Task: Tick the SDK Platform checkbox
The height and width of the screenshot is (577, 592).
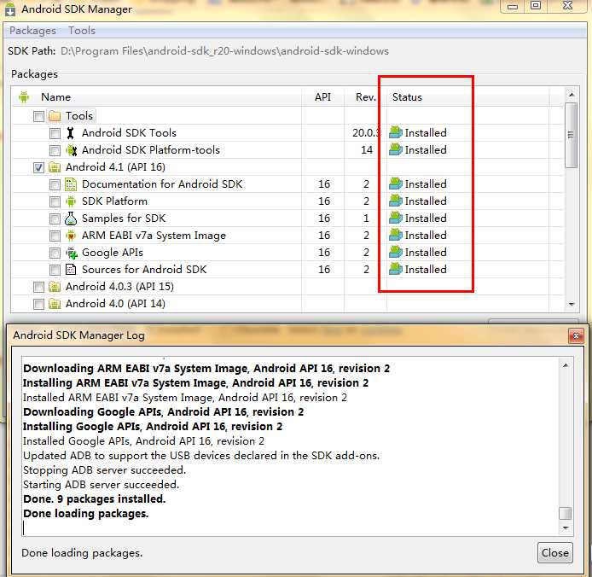Action: (55, 201)
